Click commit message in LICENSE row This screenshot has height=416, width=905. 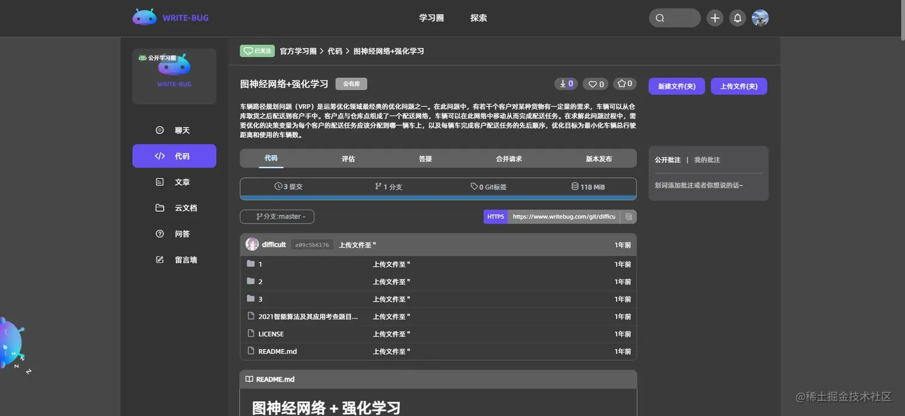[x=391, y=334]
